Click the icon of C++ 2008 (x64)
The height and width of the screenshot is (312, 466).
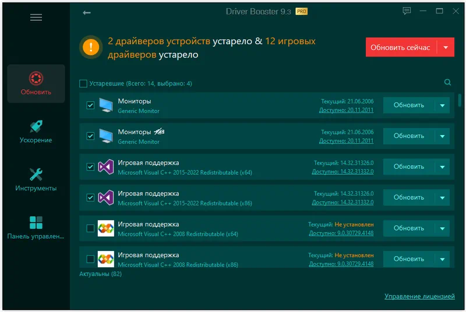[106, 228]
